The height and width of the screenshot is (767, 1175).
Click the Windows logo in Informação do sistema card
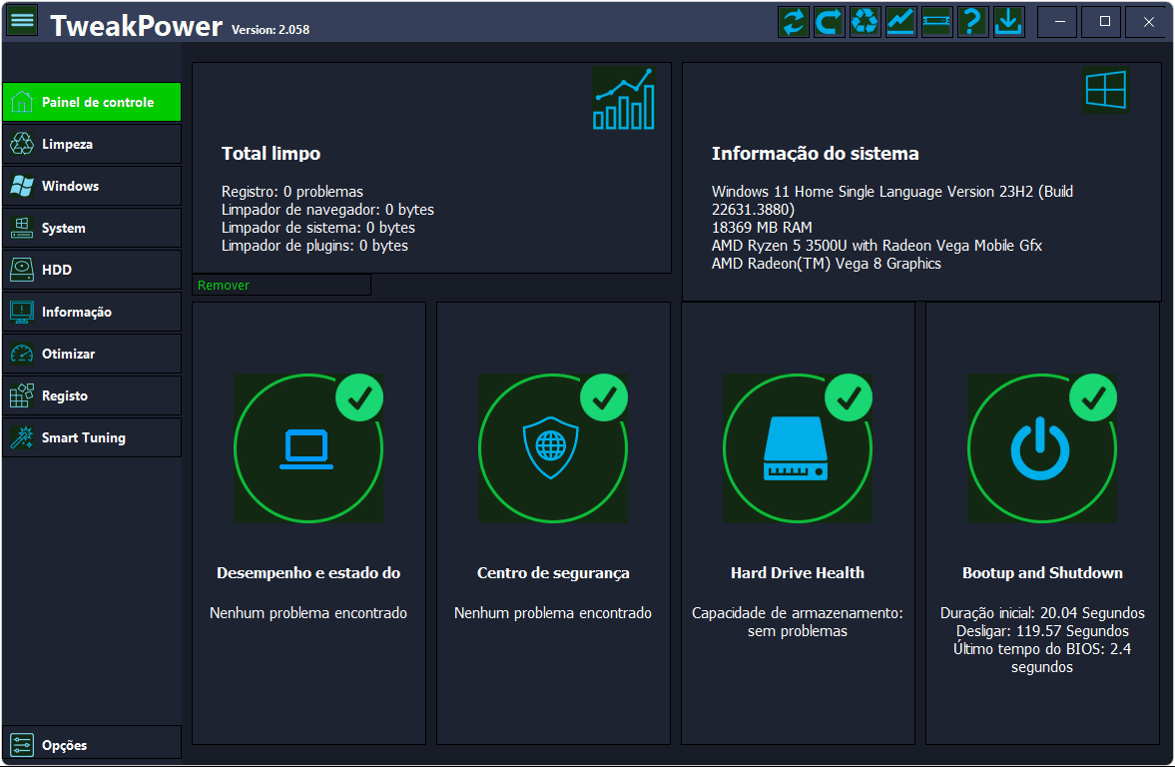(x=1105, y=90)
